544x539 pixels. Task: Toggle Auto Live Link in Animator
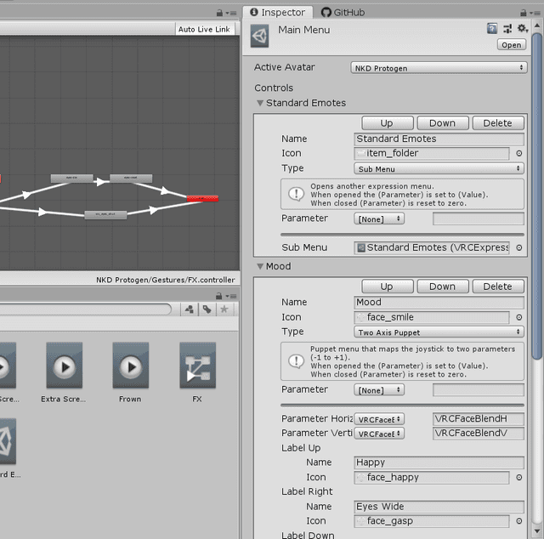click(x=204, y=30)
